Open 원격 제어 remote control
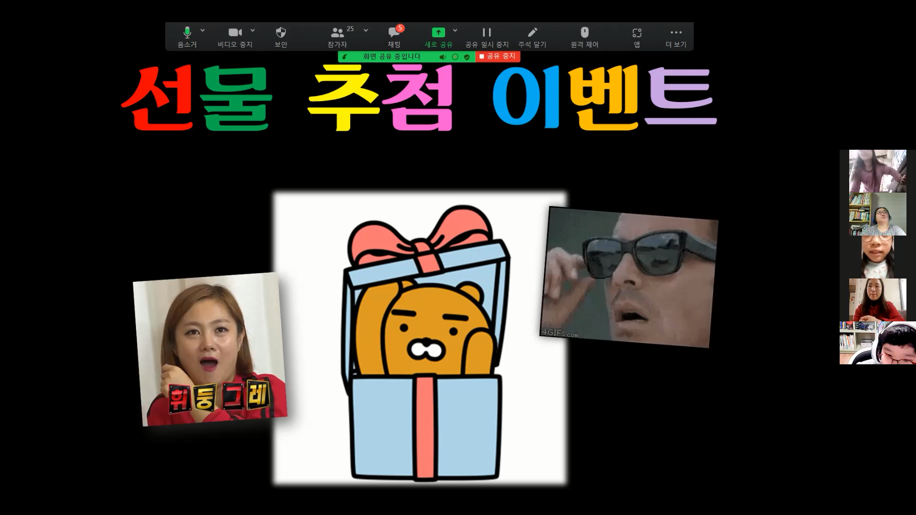This screenshot has height=515, width=916. point(584,37)
